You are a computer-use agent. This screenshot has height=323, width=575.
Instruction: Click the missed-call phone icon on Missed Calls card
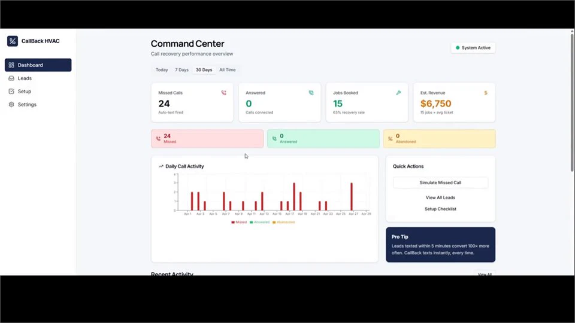(x=223, y=93)
